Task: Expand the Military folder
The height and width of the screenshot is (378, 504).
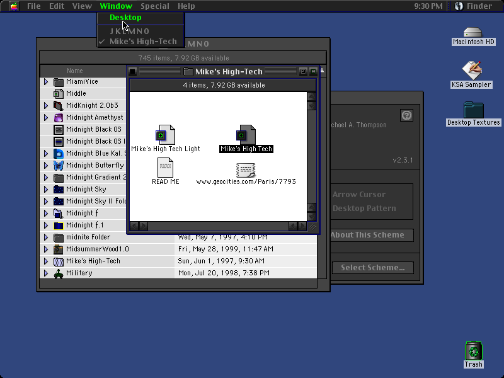Action: 46,273
